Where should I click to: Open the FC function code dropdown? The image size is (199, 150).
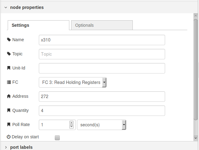(x=72, y=82)
